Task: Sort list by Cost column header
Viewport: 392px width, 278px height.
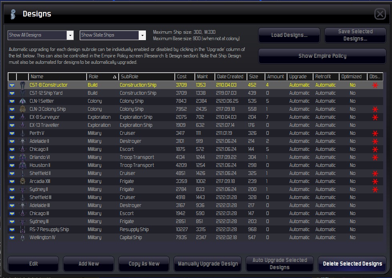Action: 184,77
